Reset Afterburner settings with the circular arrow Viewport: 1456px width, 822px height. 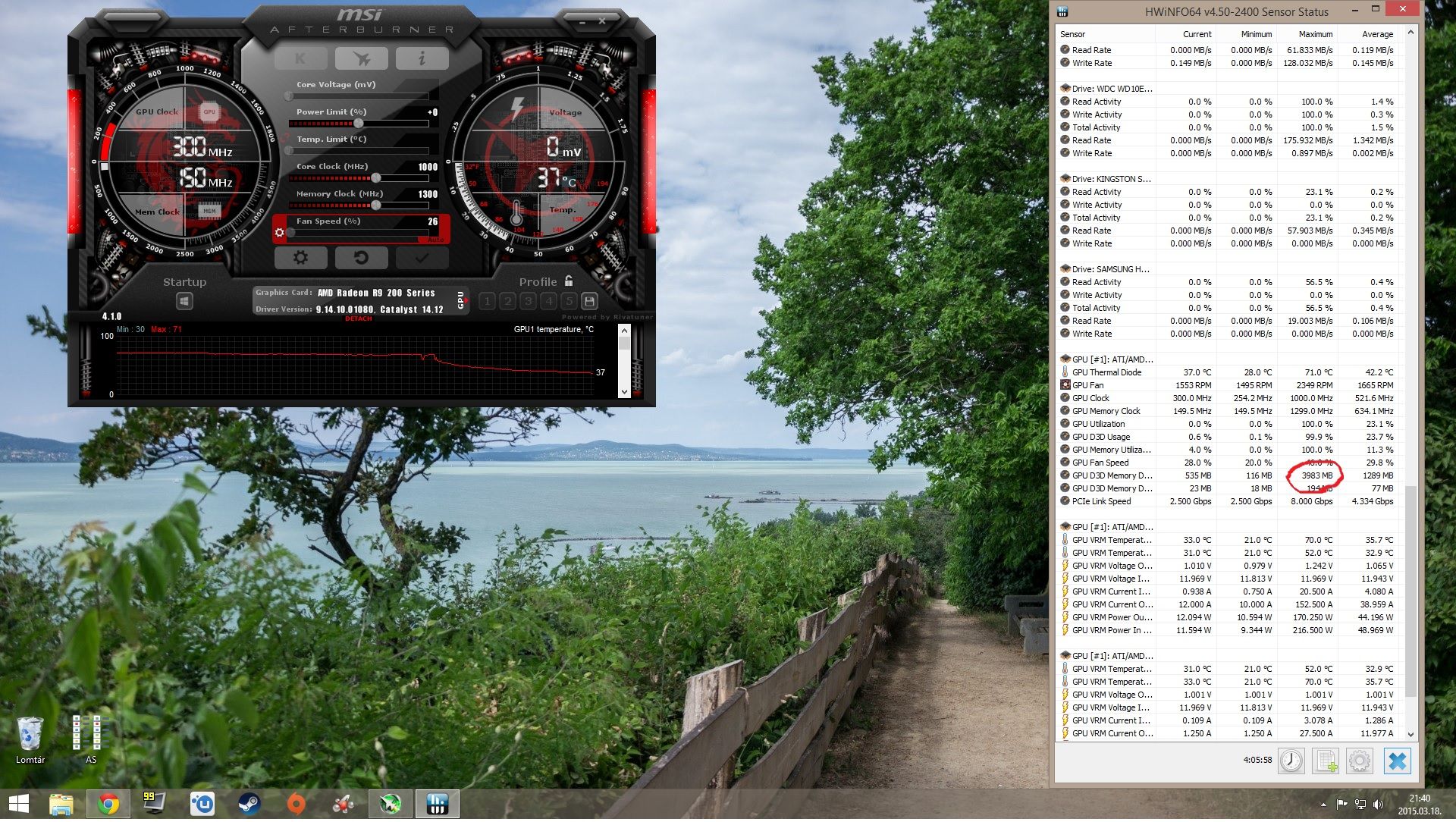(x=361, y=258)
